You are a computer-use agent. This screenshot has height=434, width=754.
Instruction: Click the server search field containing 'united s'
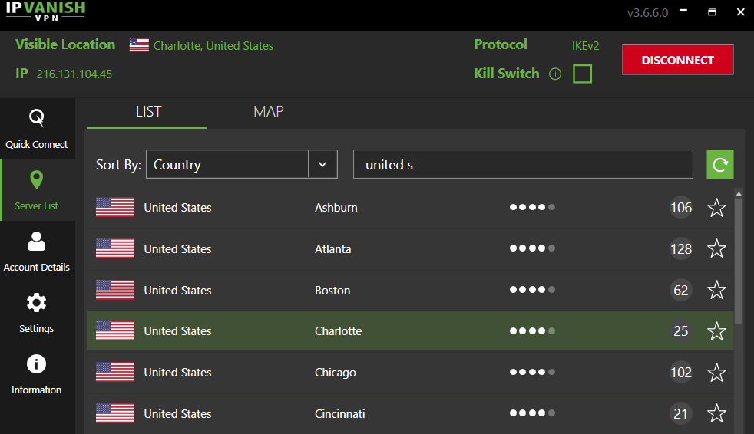pyautogui.click(x=523, y=164)
